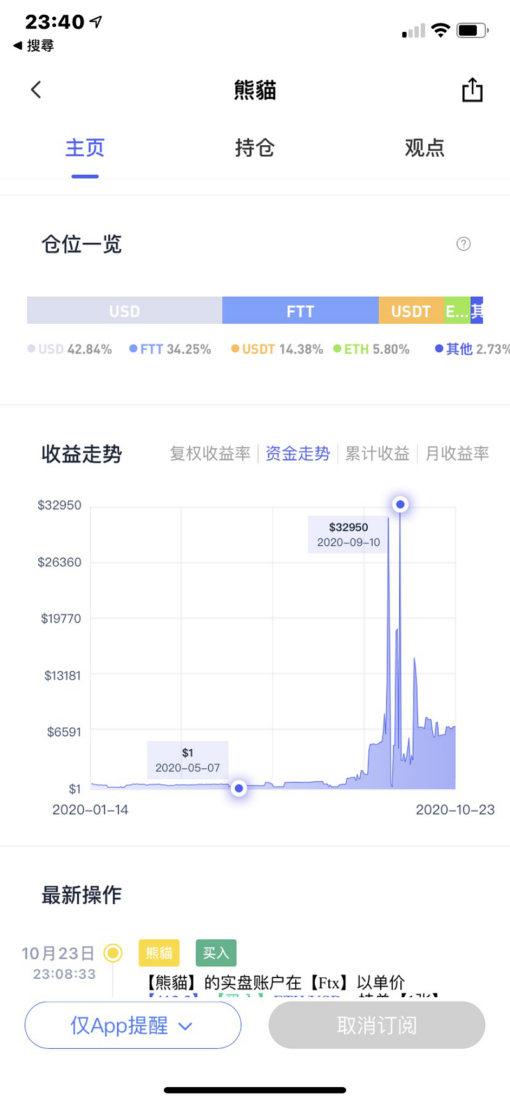The image size is (510, 1103).
Task: Open the share icon
Action: click(472, 90)
